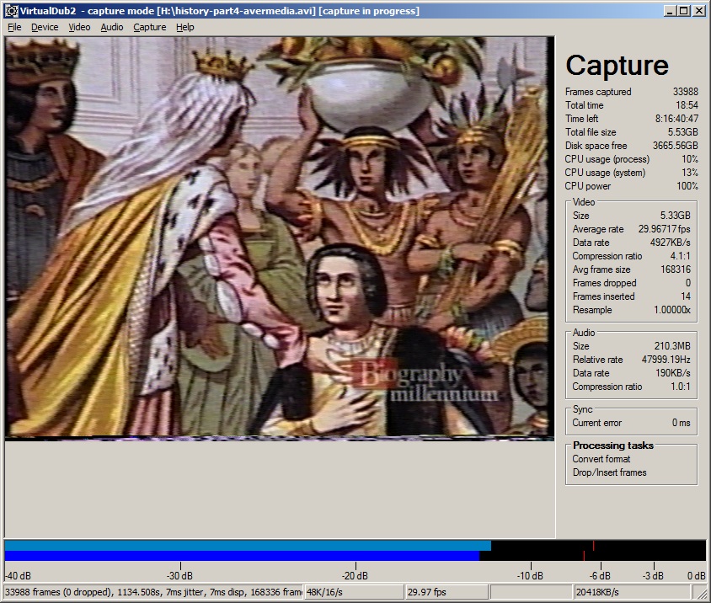Click the -40 dB scale label

18,576
